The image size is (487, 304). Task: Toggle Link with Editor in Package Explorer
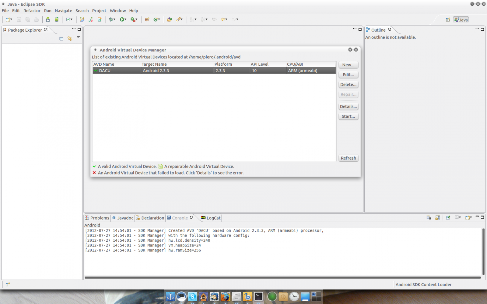tap(70, 39)
